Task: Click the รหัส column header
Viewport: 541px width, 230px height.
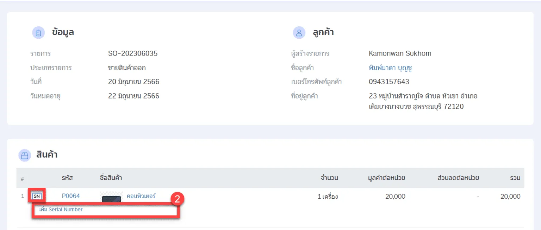Action: click(67, 178)
